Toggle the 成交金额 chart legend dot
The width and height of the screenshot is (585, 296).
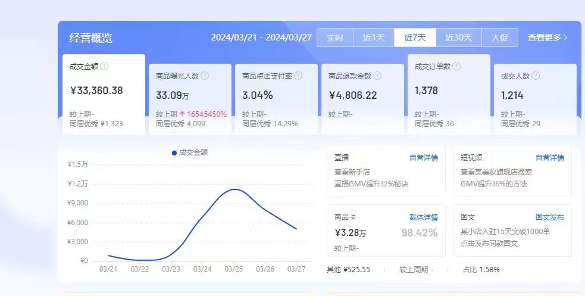click(x=174, y=152)
